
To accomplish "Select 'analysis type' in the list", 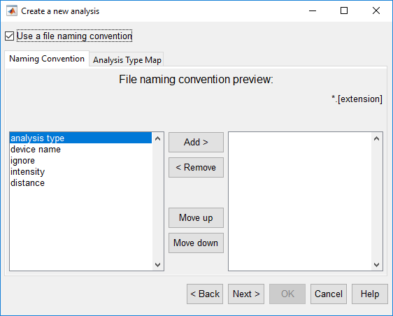I will (80, 138).
